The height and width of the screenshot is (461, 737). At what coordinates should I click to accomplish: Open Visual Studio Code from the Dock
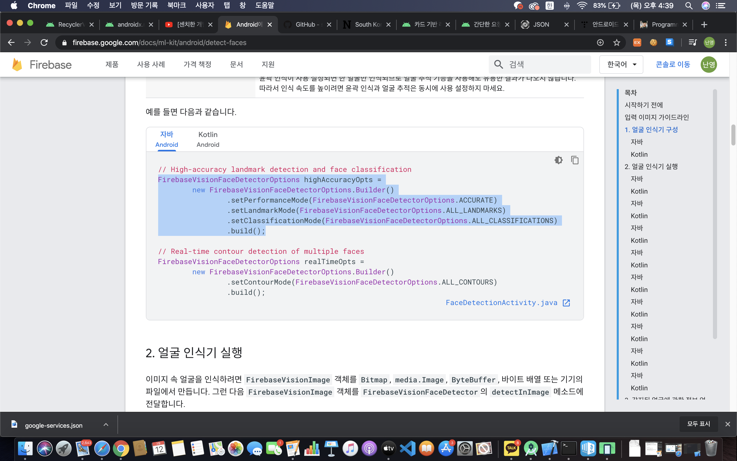coord(407,448)
